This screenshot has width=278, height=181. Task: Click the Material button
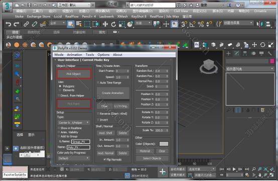(145, 151)
